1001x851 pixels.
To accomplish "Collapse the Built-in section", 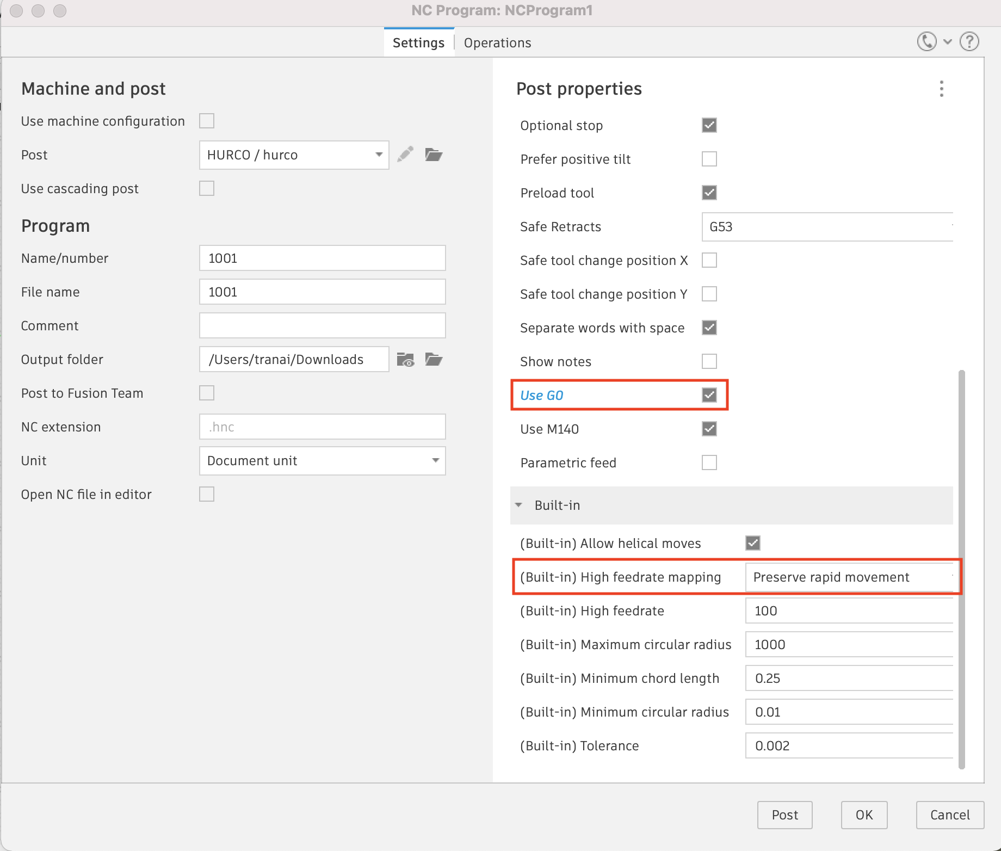I will pyautogui.click(x=518, y=505).
